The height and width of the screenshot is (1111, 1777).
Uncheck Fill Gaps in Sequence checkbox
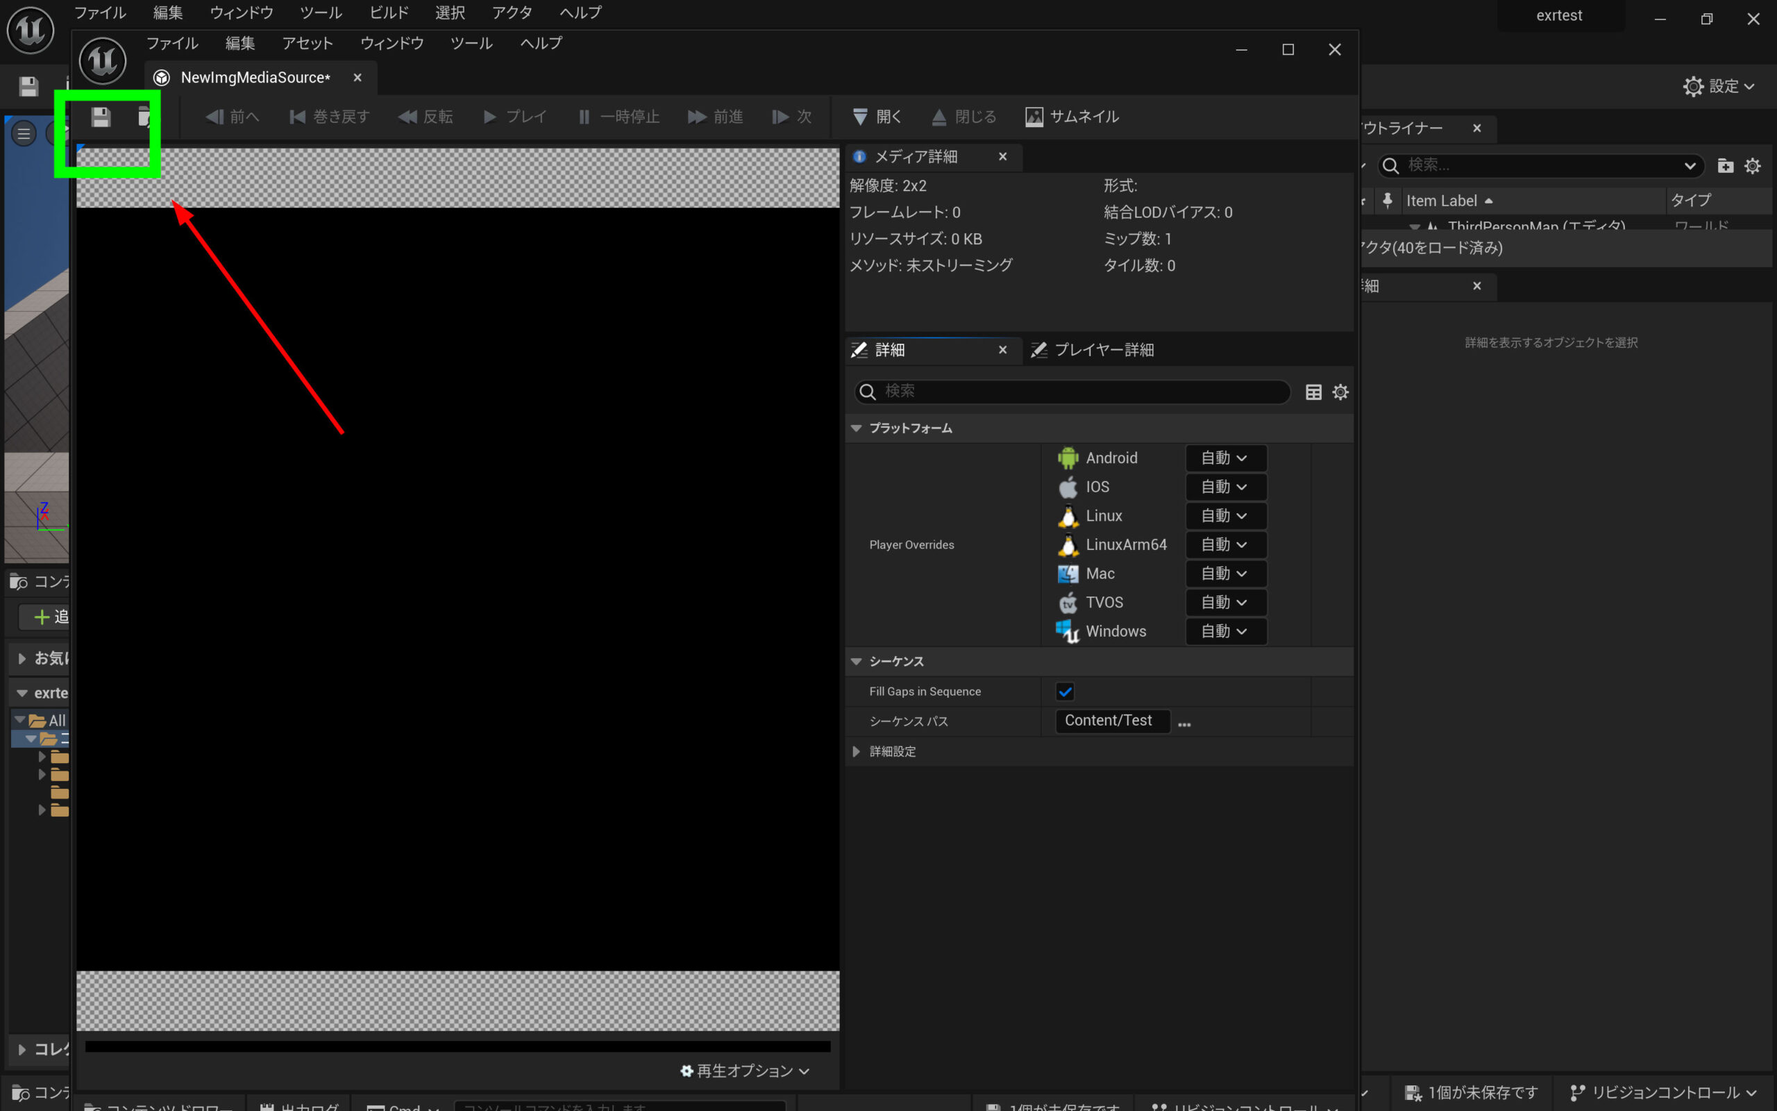click(1064, 692)
